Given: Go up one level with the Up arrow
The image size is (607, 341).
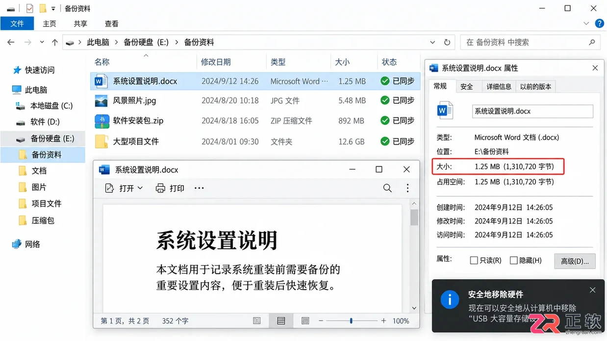Looking at the screenshot, I should (x=55, y=43).
